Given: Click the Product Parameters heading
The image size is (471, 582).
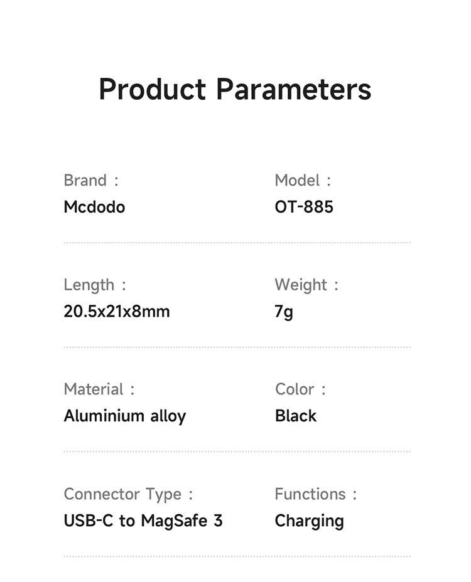Looking at the screenshot, I should [235, 90].
